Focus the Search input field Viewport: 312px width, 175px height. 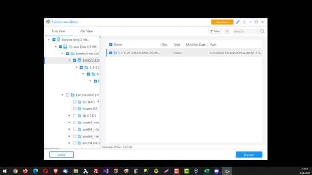click(246, 31)
